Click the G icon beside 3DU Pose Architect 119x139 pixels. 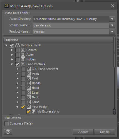pos(29,69)
